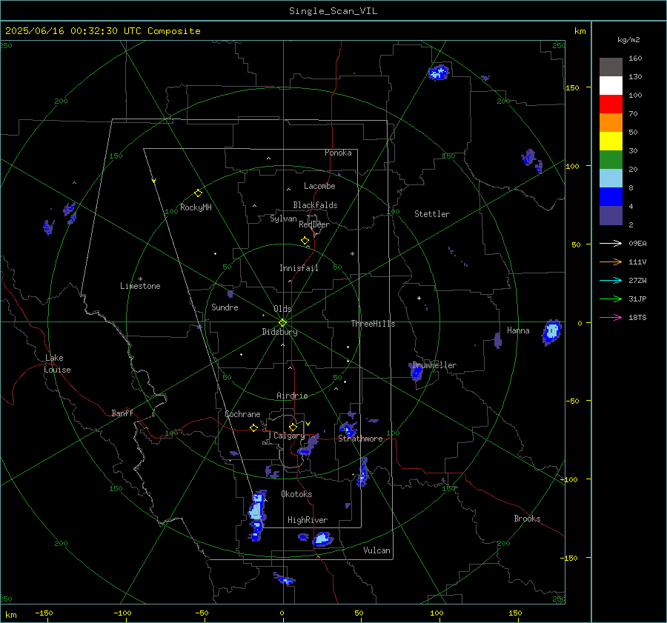The width and height of the screenshot is (667, 623).
Task: Click the Airdrie label
Action: (x=292, y=396)
